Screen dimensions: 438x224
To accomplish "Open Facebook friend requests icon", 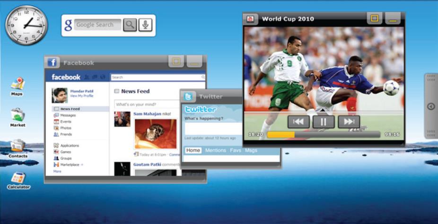I will [87, 77].
